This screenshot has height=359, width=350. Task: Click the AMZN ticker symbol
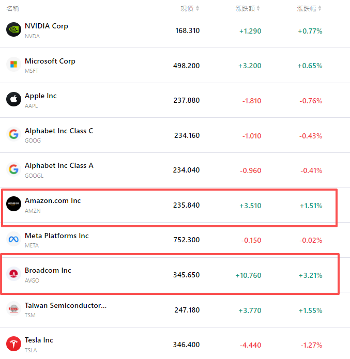[33, 211]
